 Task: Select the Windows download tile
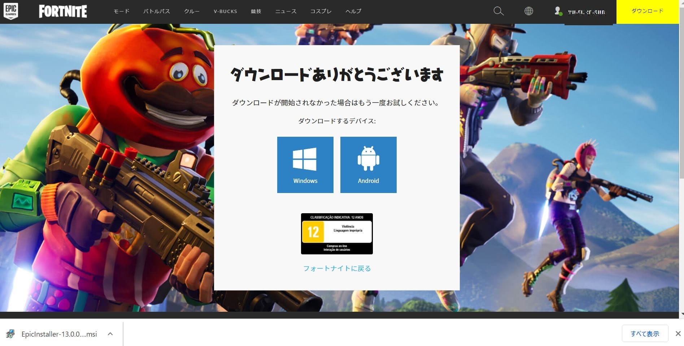pyautogui.click(x=305, y=164)
